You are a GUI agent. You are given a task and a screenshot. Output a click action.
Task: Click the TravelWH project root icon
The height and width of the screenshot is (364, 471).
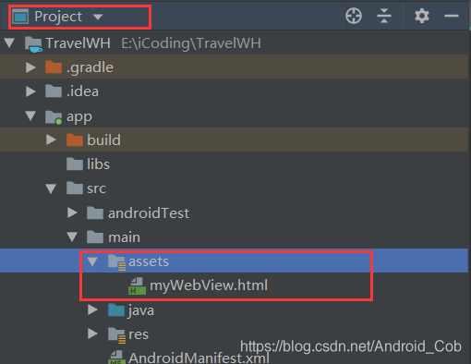pyautogui.click(x=33, y=44)
